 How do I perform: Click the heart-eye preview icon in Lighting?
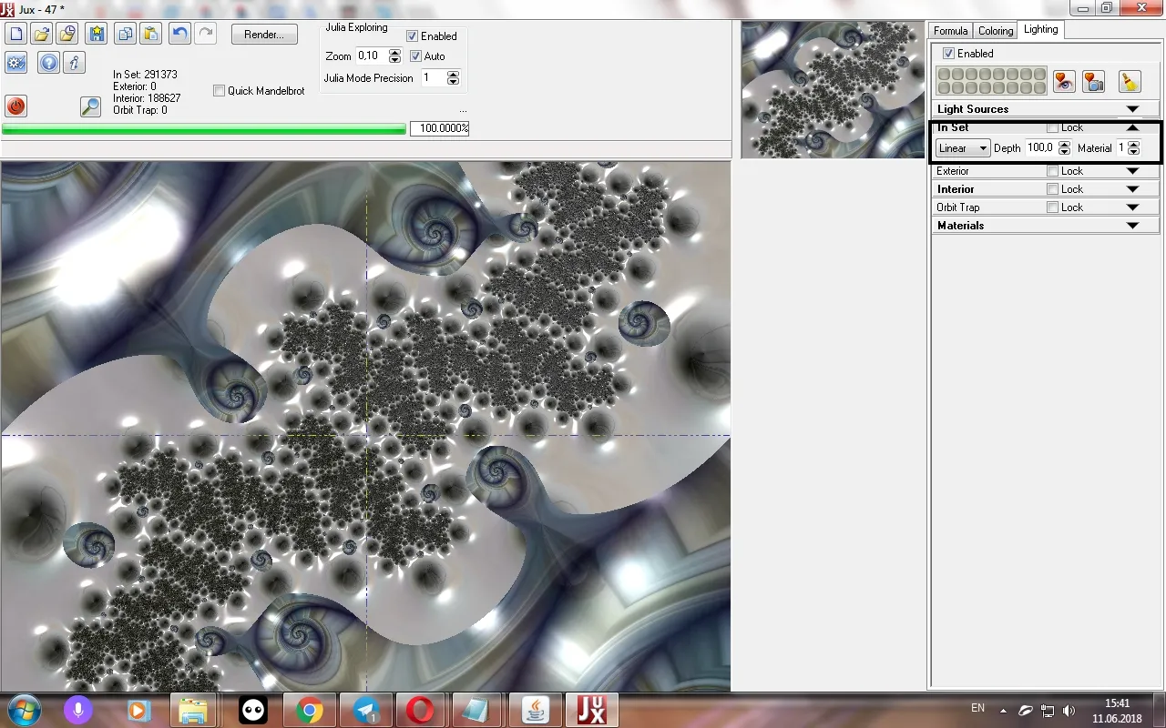coord(1063,81)
